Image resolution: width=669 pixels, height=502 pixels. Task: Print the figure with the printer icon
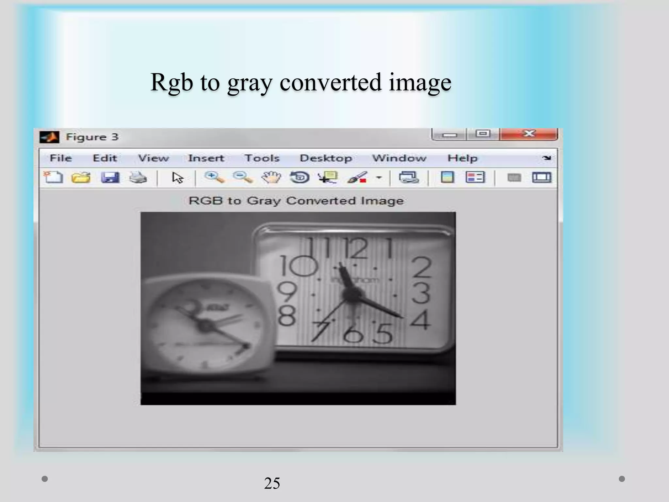[138, 177]
